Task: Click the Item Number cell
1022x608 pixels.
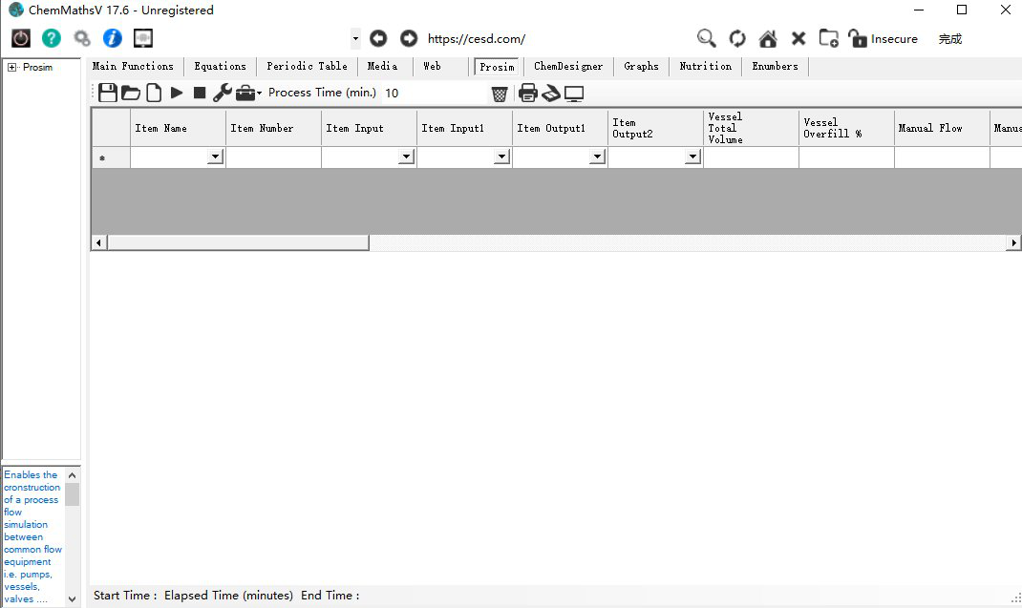Action: tap(273, 157)
